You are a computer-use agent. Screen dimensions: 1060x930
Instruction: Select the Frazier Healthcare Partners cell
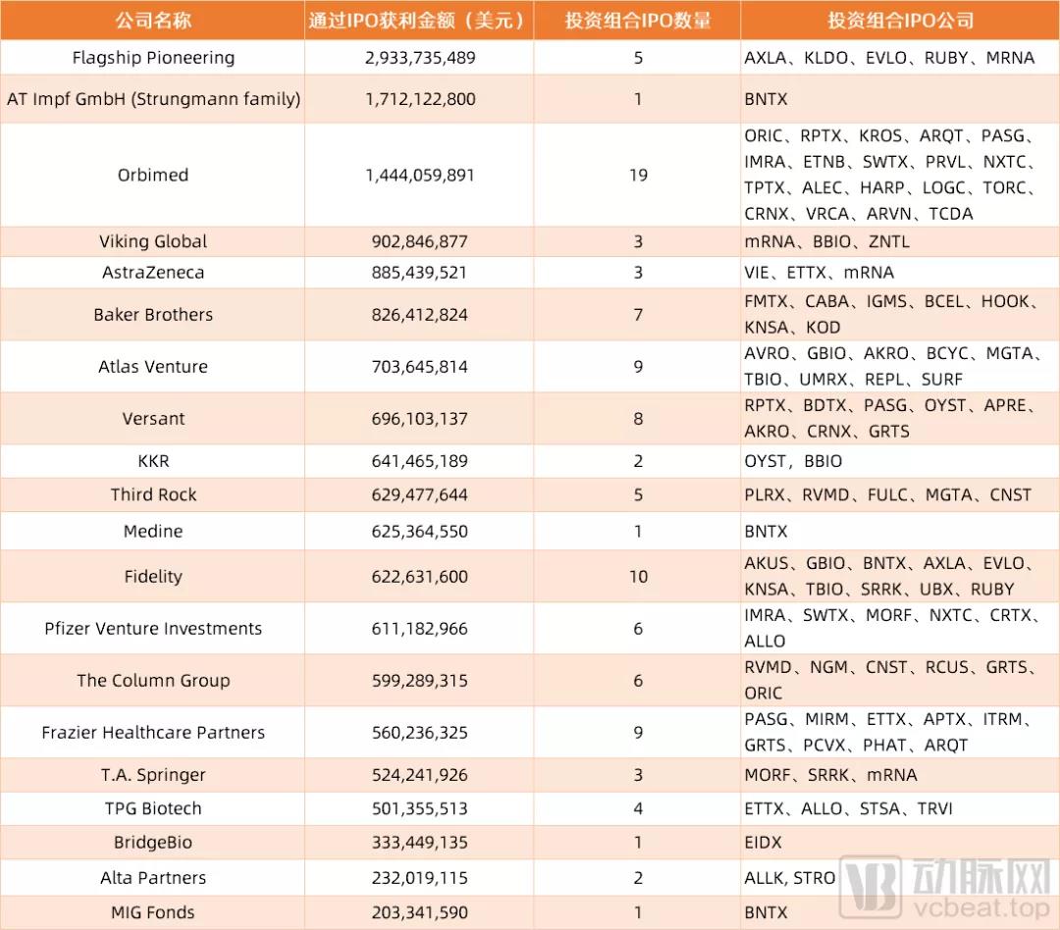point(153,732)
